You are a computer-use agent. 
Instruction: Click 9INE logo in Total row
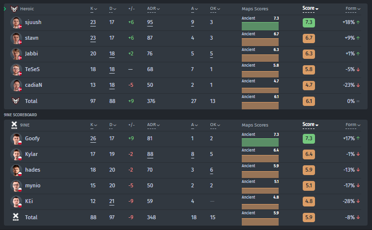16,217
